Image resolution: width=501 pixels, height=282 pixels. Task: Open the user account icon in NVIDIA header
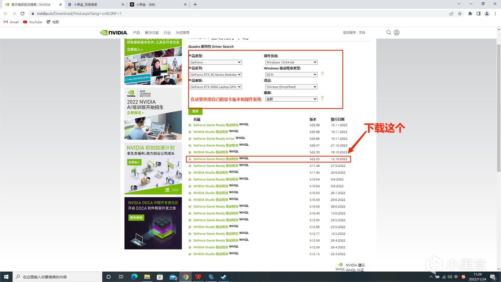click(x=397, y=32)
